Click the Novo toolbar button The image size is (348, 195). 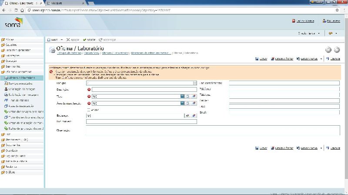(52, 39)
